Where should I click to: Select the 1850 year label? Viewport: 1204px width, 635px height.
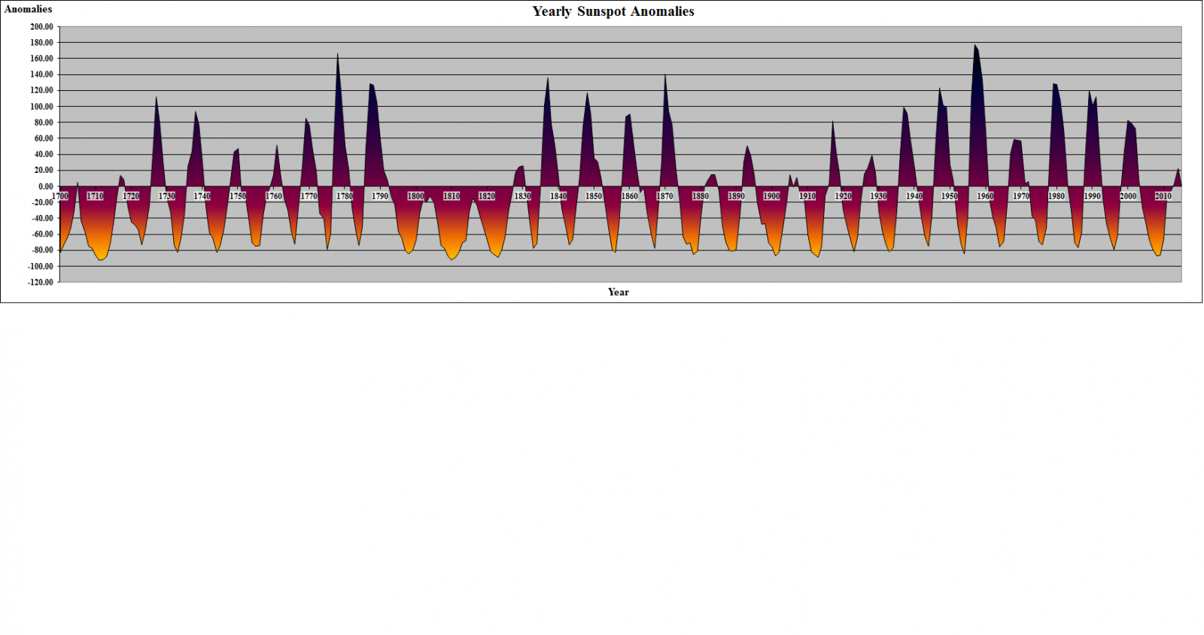point(594,196)
